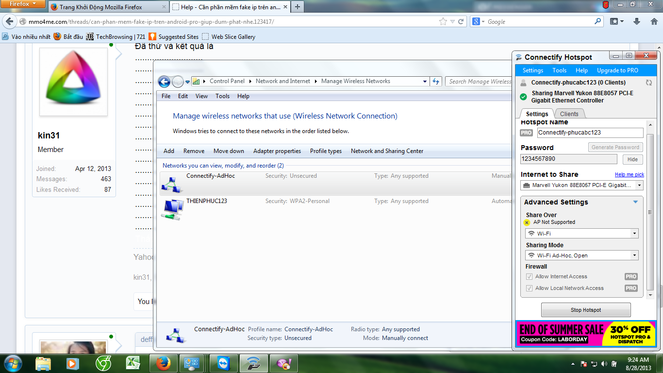Viewport: 663px width, 373px height.
Task: Switch to the Clients tab in Connectify
Action: pos(569,114)
